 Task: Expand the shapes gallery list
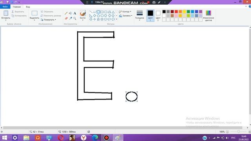click(x=116, y=19)
